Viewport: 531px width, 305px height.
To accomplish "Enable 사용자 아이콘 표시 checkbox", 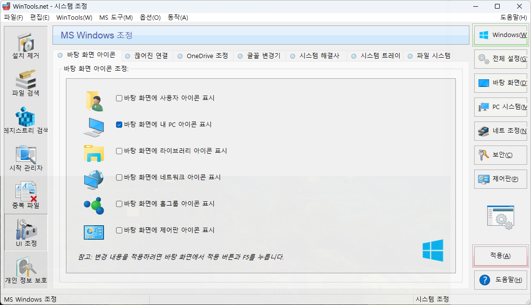I will point(119,98).
